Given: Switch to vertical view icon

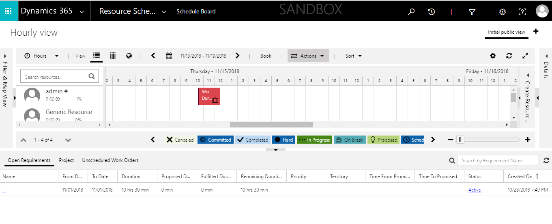Looking at the screenshot, I should (x=113, y=56).
